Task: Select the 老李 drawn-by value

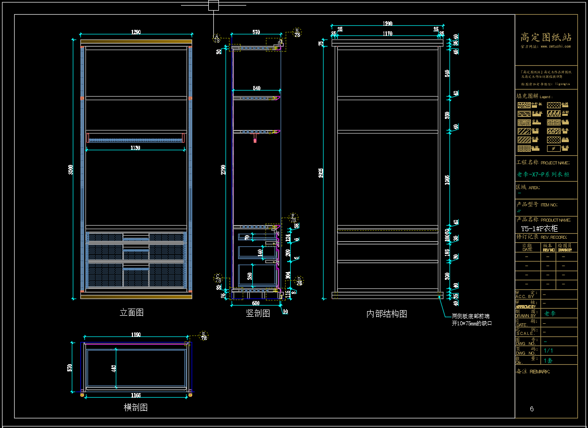Action: tap(550, 313)
